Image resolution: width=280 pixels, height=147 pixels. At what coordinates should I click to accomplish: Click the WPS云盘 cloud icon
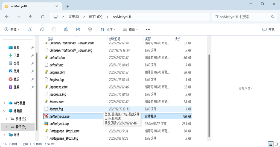point(11,103)
